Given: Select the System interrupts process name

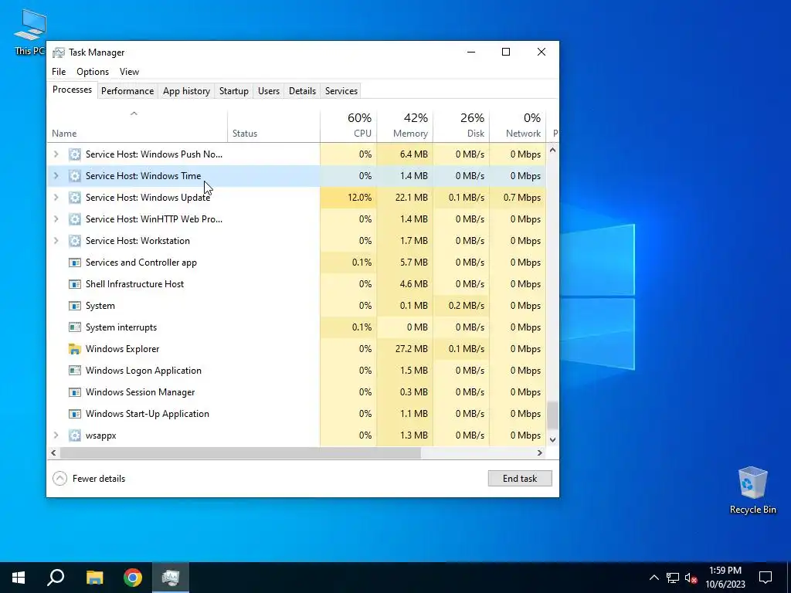Looking at the screenshot, I should pos(121,327).
